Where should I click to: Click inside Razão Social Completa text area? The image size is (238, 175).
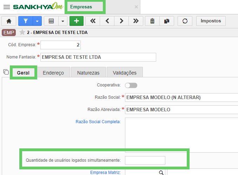[x=181, y=135]
